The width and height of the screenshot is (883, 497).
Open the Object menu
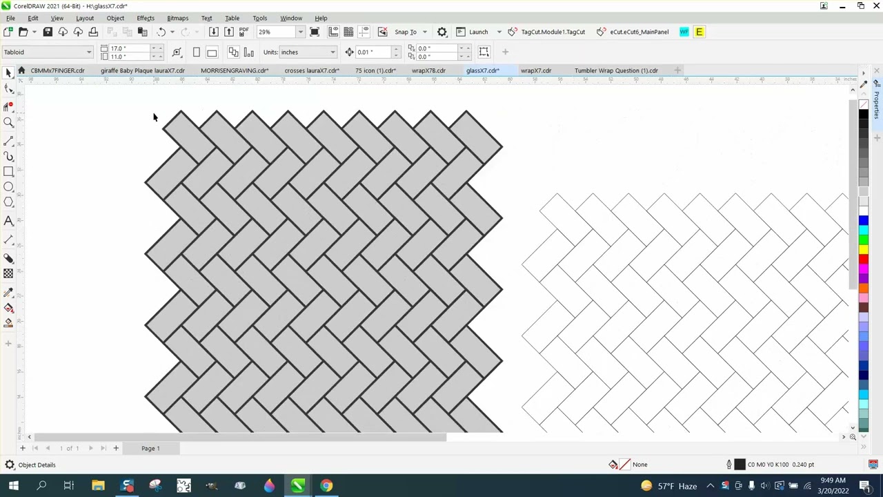tap(115, 18)
